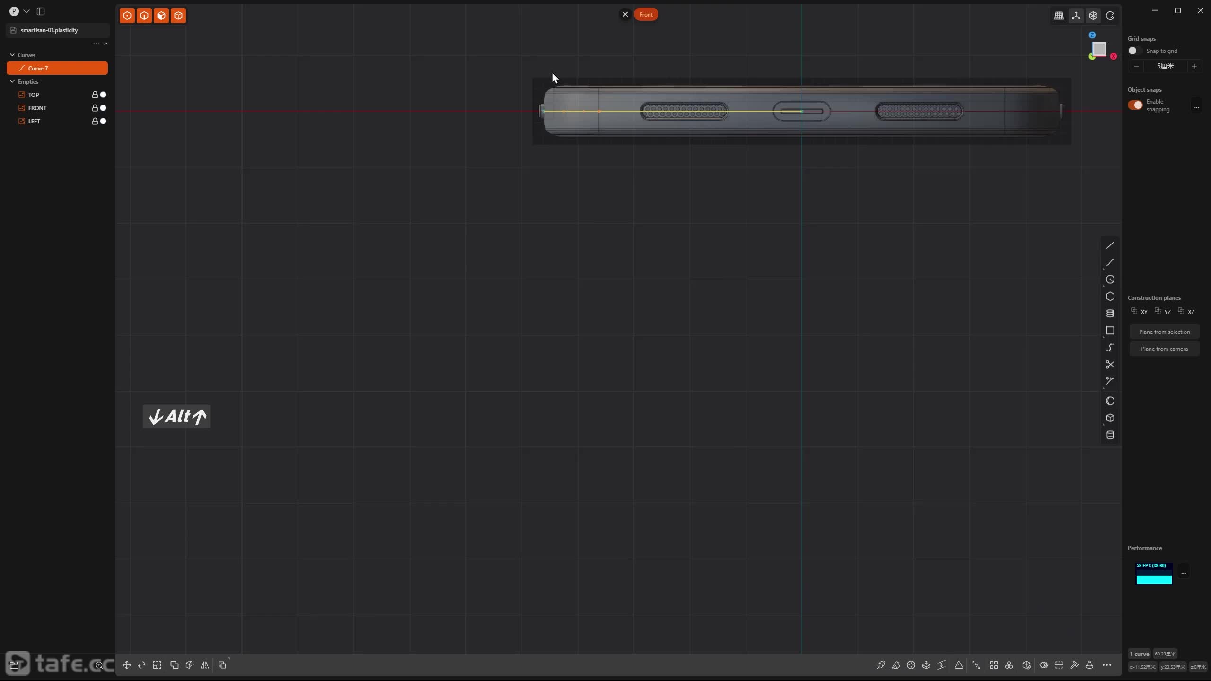The image size is (1211, 681).
Task: Toggle visibility dot of TOP empty
Action: [x=103, y=95]
